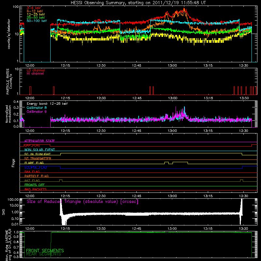Click the Energy band: 12-25 keV label
261x261 pixels.
[47, 104]
